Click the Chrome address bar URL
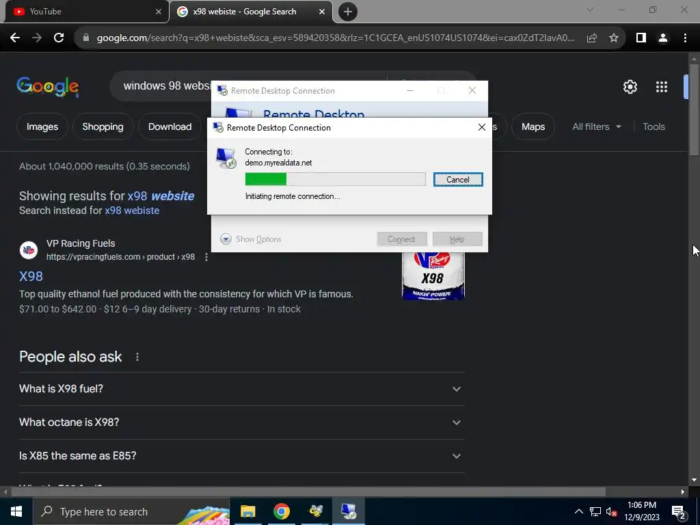 [335, 38]
